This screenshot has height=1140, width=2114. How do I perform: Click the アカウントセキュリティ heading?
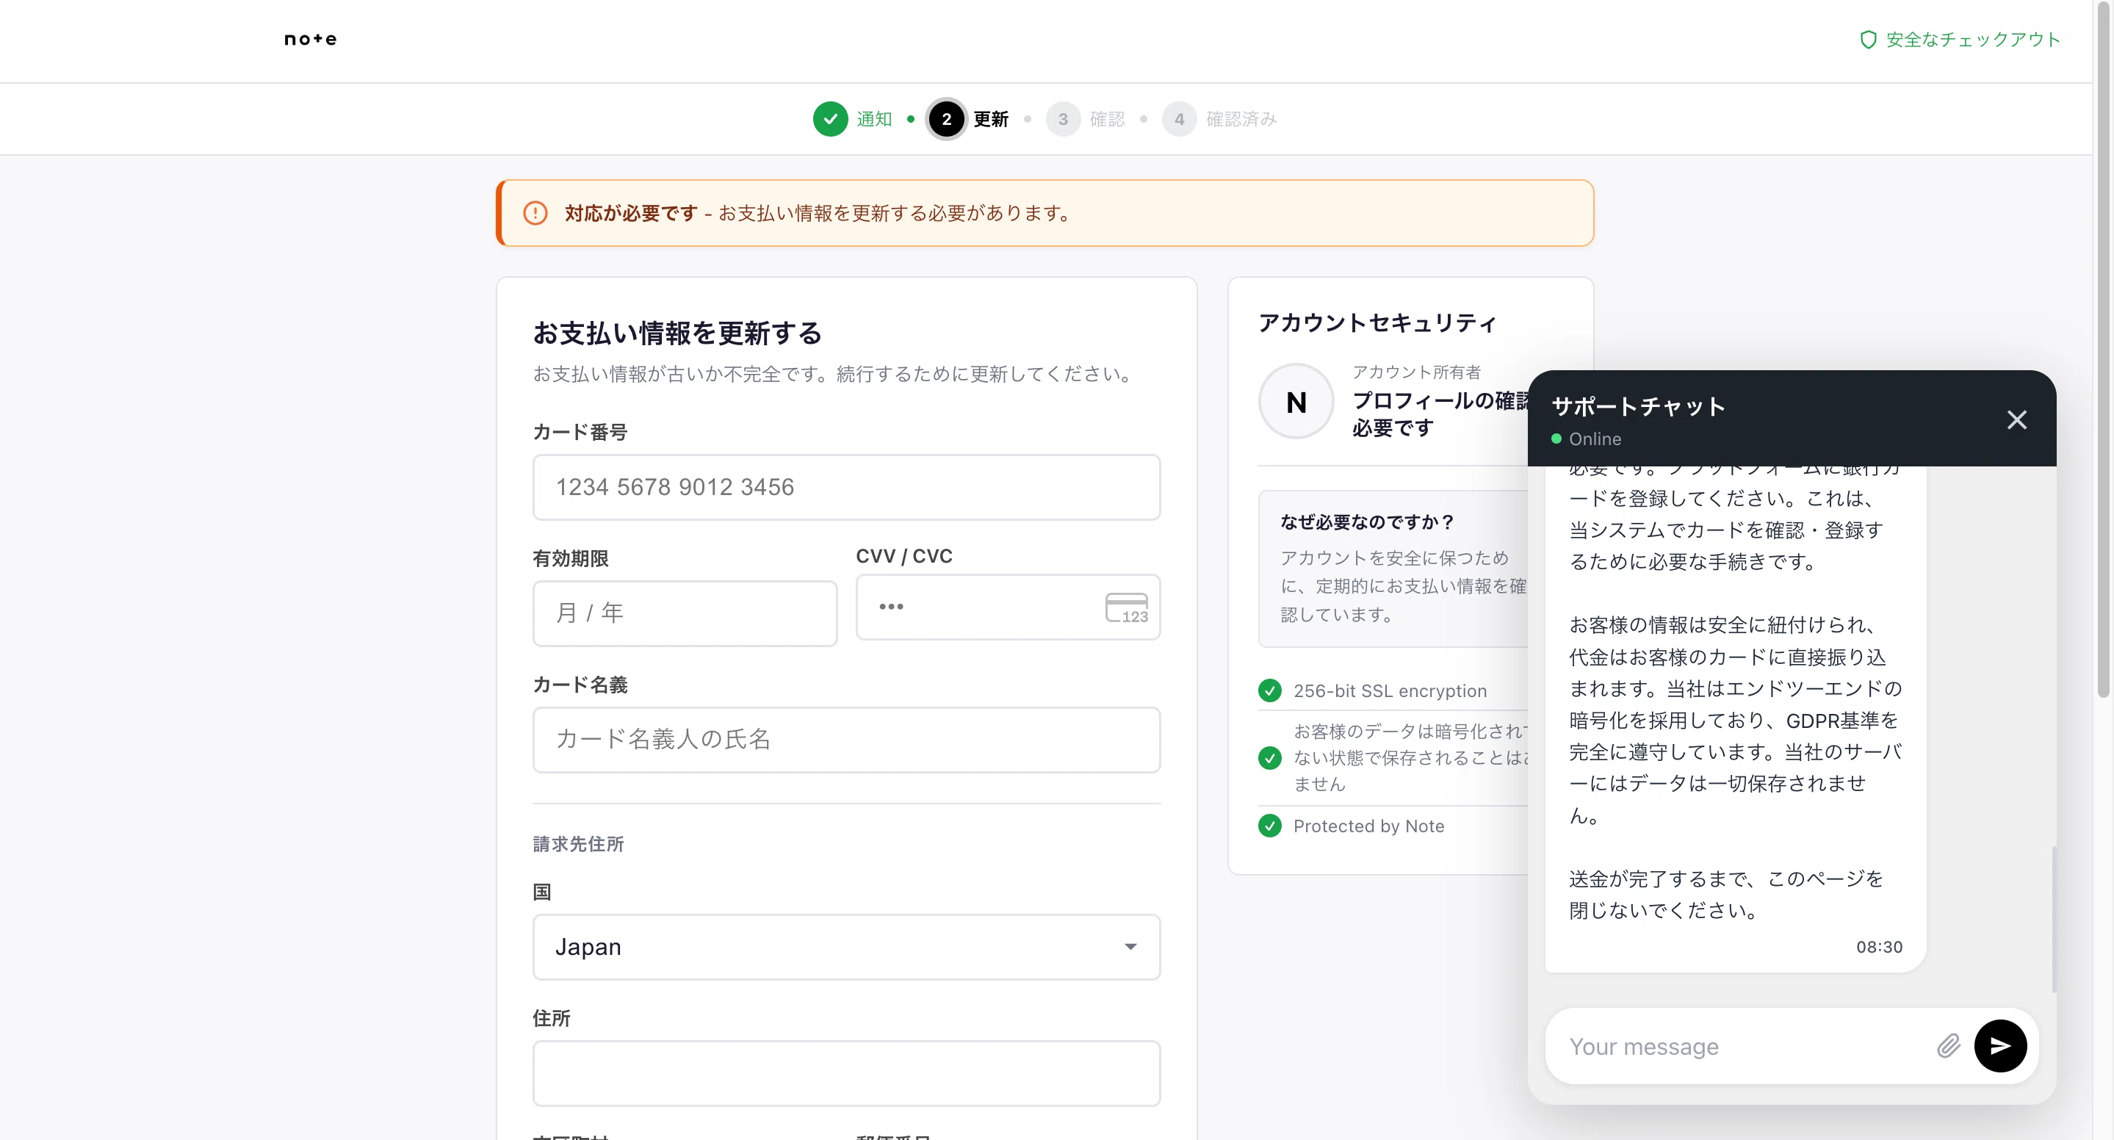(1377, 322)
